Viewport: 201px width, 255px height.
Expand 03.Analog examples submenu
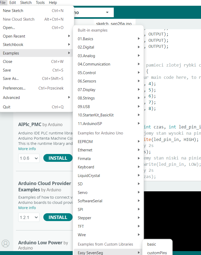click(x=109, y=56)
